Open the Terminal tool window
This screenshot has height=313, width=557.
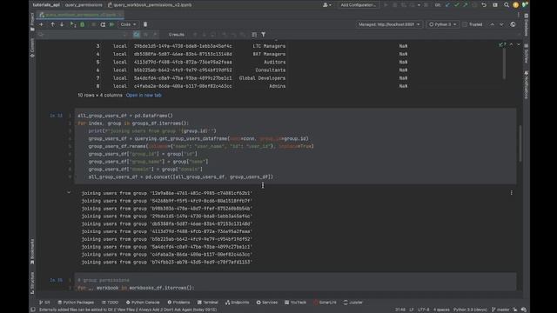coord(208,303)
